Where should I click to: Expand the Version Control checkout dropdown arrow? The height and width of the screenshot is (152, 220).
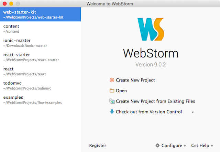coord(193,112)
